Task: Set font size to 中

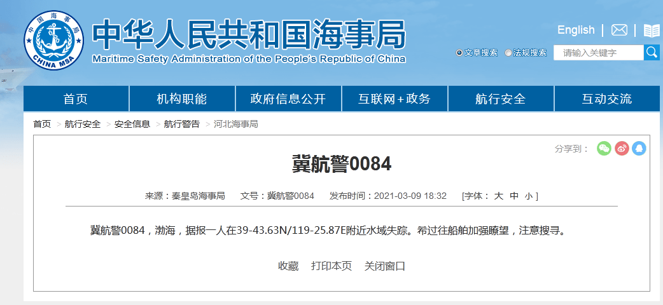Action: [514, 196]
